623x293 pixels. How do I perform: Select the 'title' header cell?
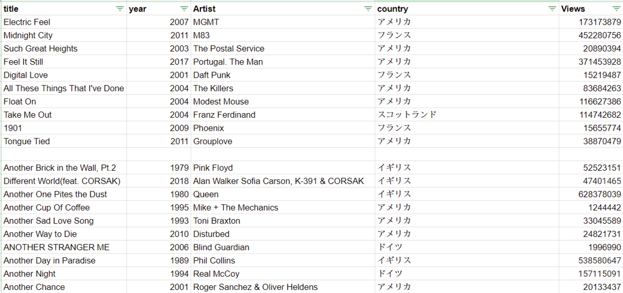(x=64, y=9)
